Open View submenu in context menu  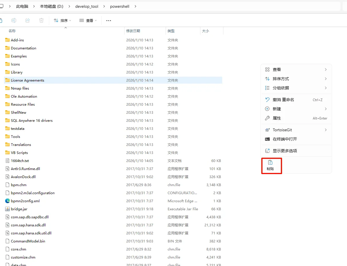(x=296, y=70)
